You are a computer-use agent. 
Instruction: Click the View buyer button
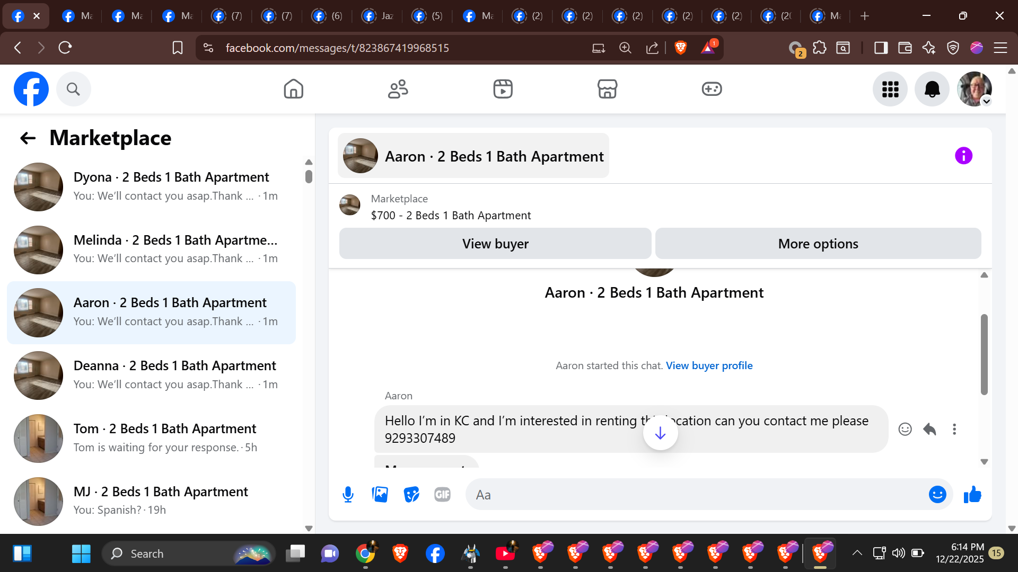pos(495,244)
